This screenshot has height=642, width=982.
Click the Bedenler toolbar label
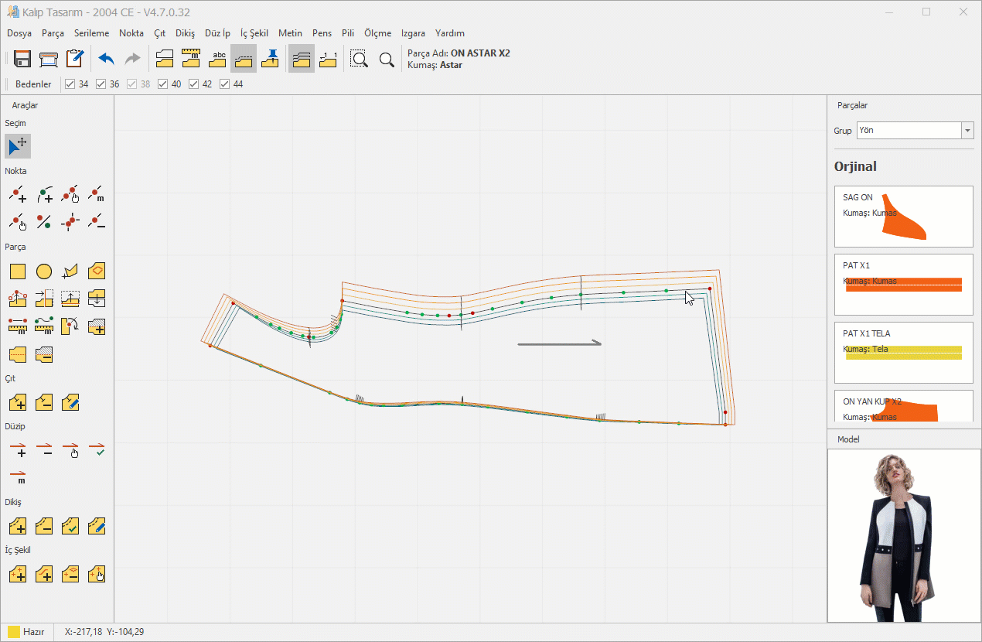point(33,84)
